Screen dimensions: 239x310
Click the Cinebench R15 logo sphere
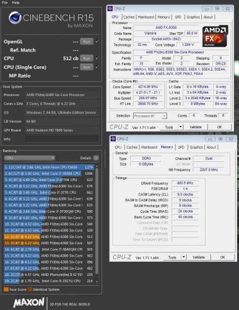[x=15, y=18]
